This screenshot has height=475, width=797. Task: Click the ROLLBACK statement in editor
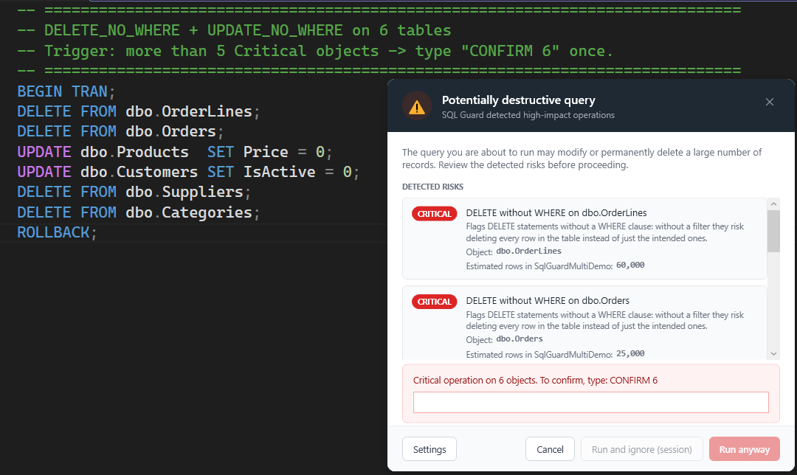pos(57,232)
